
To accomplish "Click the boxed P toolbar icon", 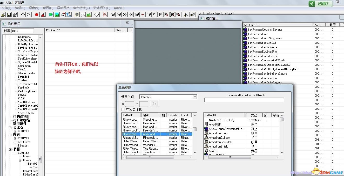I will point(160,14).
